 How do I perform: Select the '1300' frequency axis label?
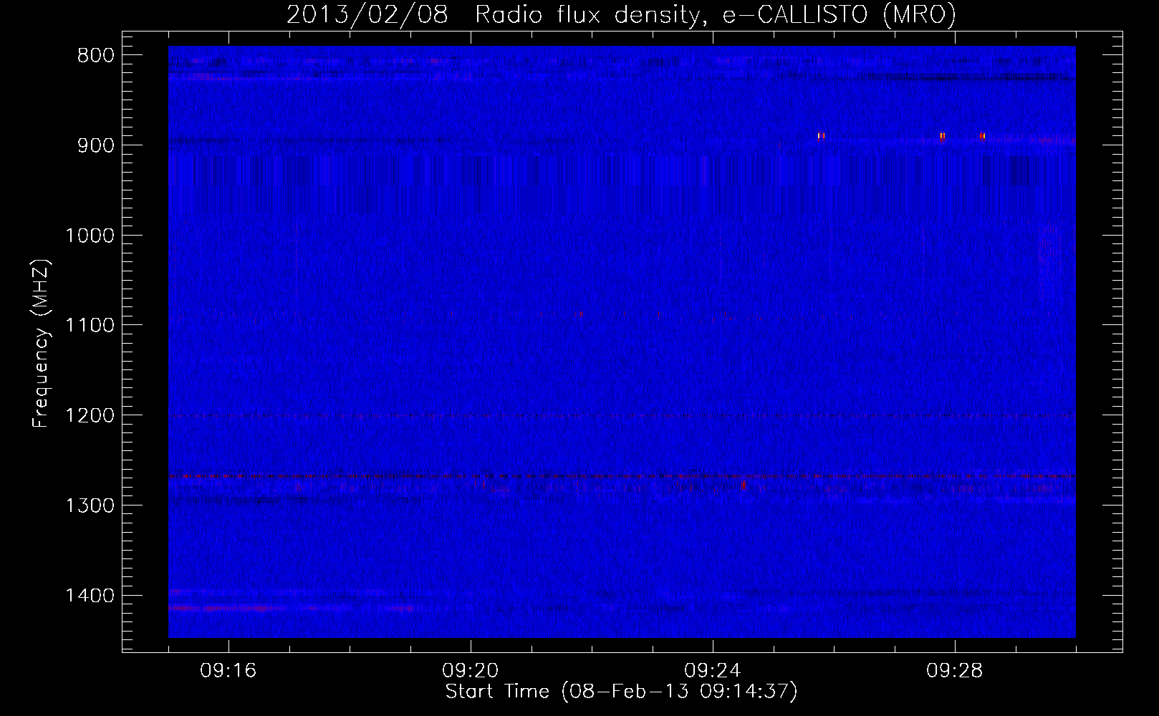pos(90,505)
